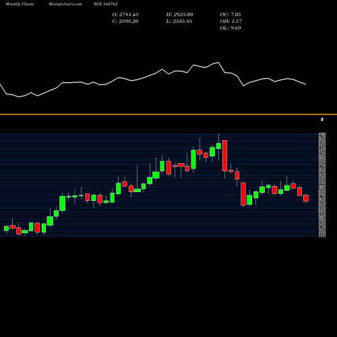Click the last red candlestick on the right
The width and height of the screenshot is (337, 337).
[x=306, y=198]
